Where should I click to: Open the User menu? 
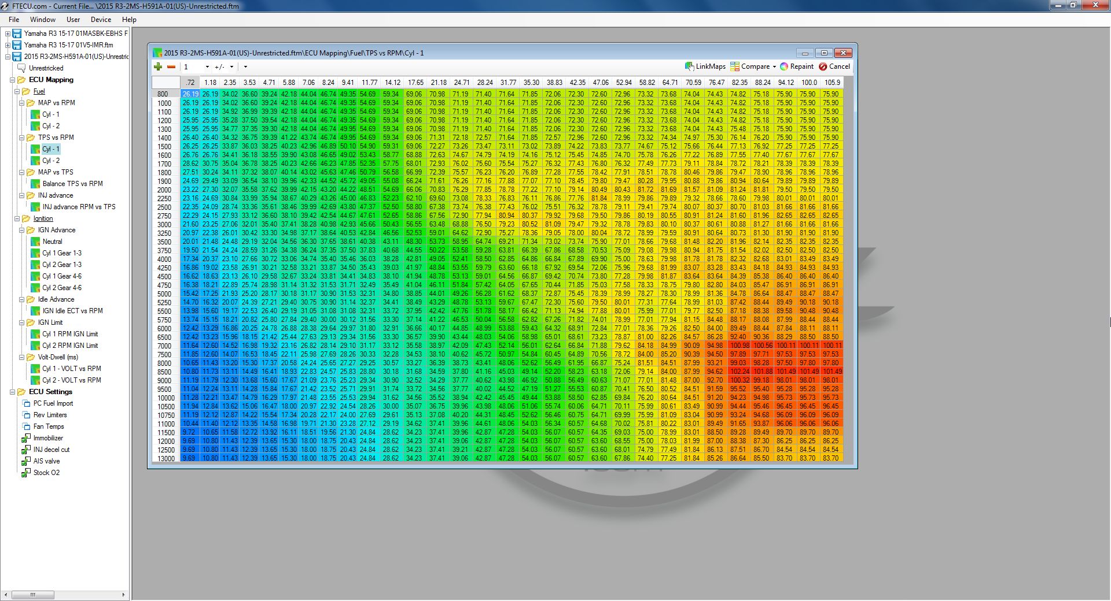pos(73,20)
